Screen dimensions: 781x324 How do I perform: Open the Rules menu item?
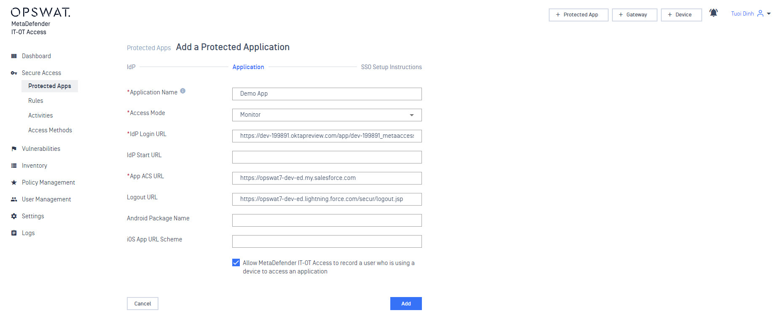tap(36, 101)
